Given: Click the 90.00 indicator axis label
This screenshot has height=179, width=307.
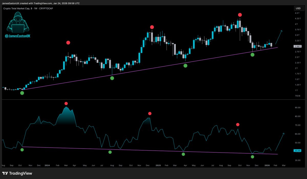Looking at the screenshot, I should (x=298, y=108).
